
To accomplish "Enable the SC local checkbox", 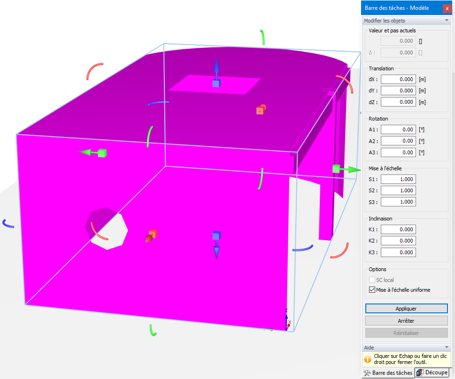I will pyautogui.click(x=372, y=280).
